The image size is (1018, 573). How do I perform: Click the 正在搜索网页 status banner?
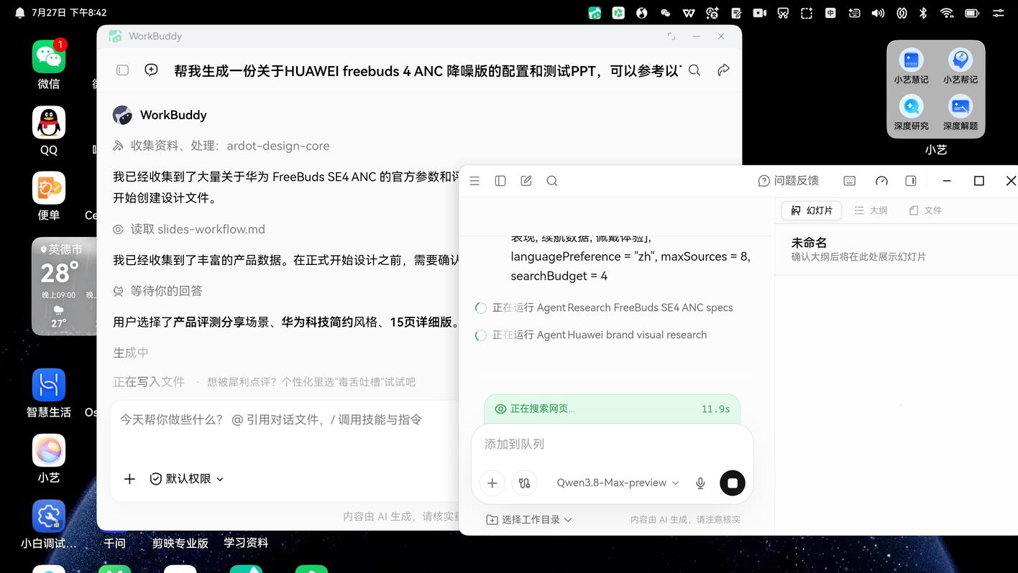click(612, 409)
